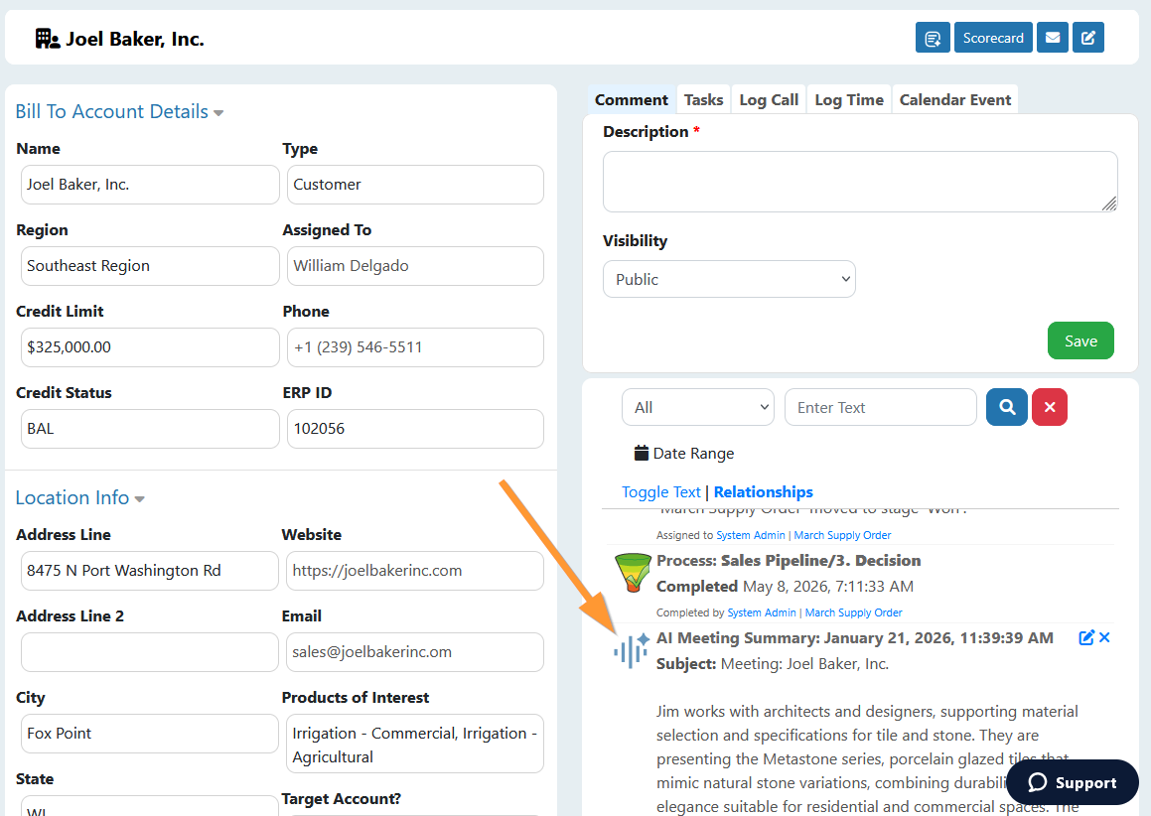Image resolution: width=1151 pixels, height=816 pixels.
Task: Click the Sales Pipeline funnel icon
Action: pyautogui.click(x=632, y=573)
